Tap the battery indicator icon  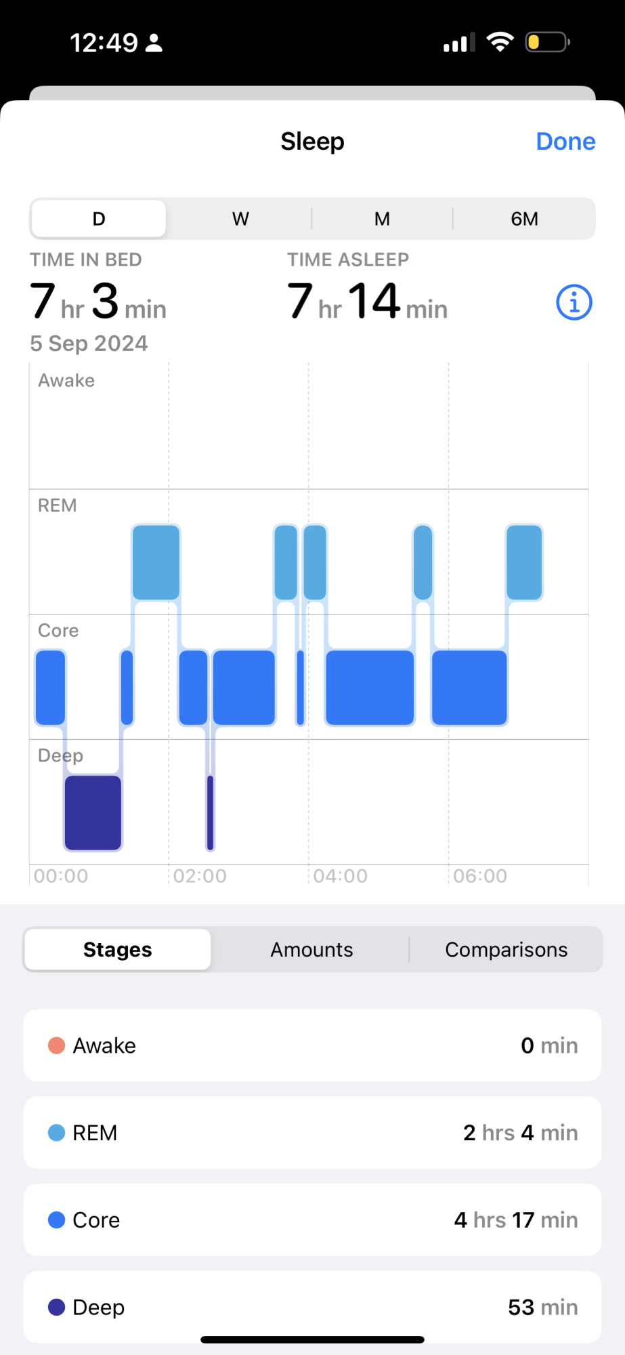click(547, 42)
